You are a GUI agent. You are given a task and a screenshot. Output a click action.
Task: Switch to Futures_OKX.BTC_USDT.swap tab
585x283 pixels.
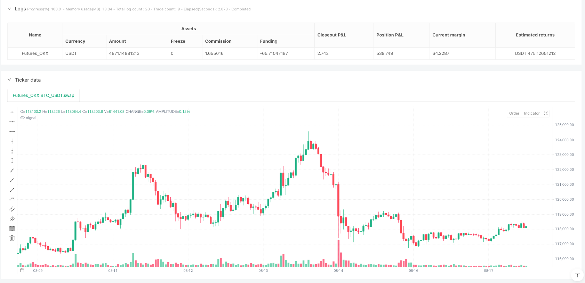[43, 95]
